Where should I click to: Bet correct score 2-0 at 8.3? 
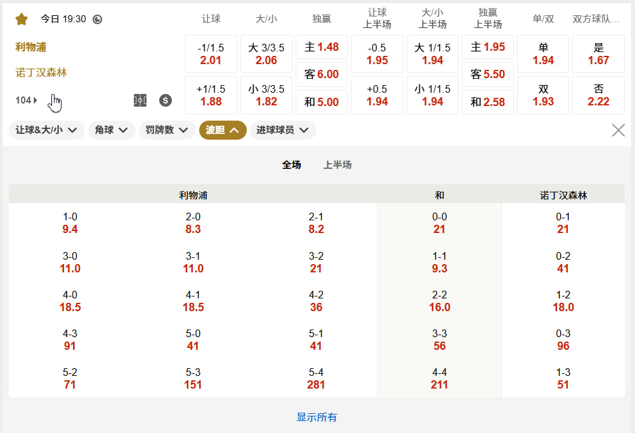tap(193, 223)
